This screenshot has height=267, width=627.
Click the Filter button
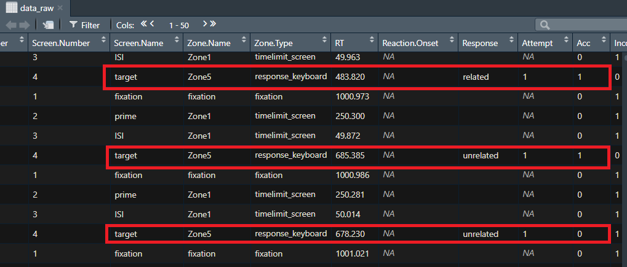(85, 25)
